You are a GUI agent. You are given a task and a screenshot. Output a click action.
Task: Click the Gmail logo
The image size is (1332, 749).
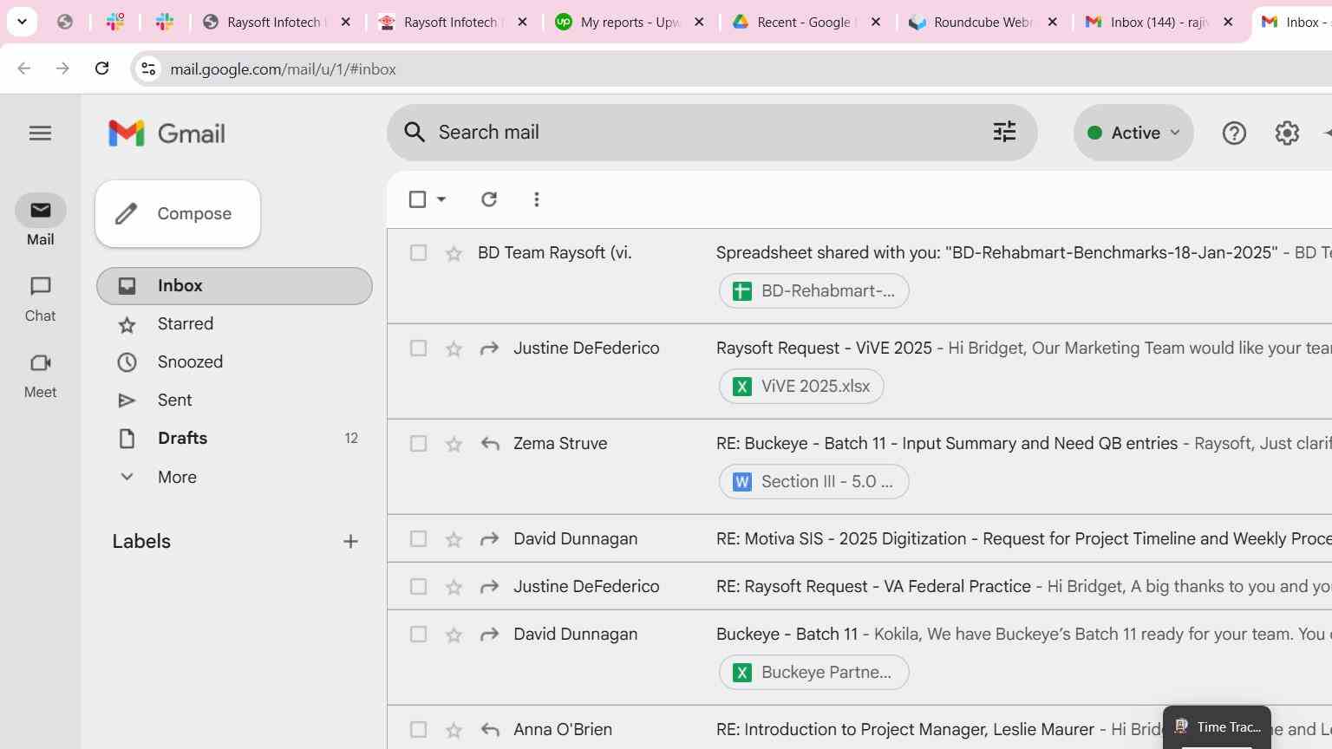pos(166,134)
